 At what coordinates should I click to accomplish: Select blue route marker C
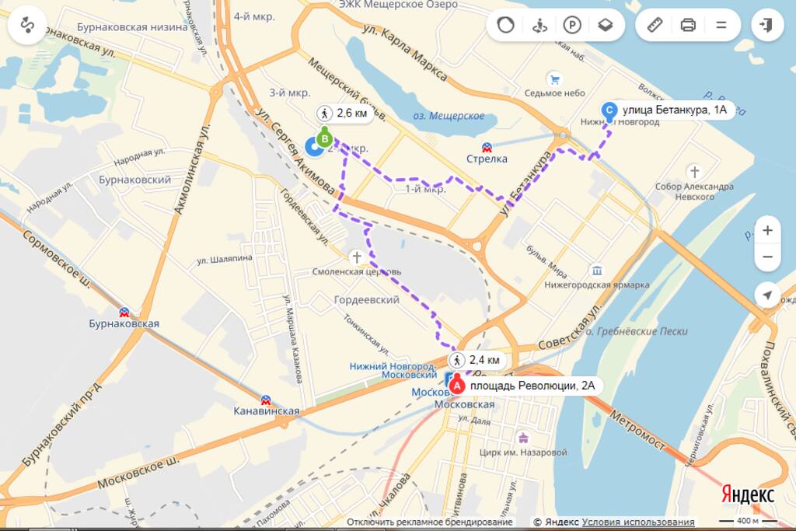[609, 110]
